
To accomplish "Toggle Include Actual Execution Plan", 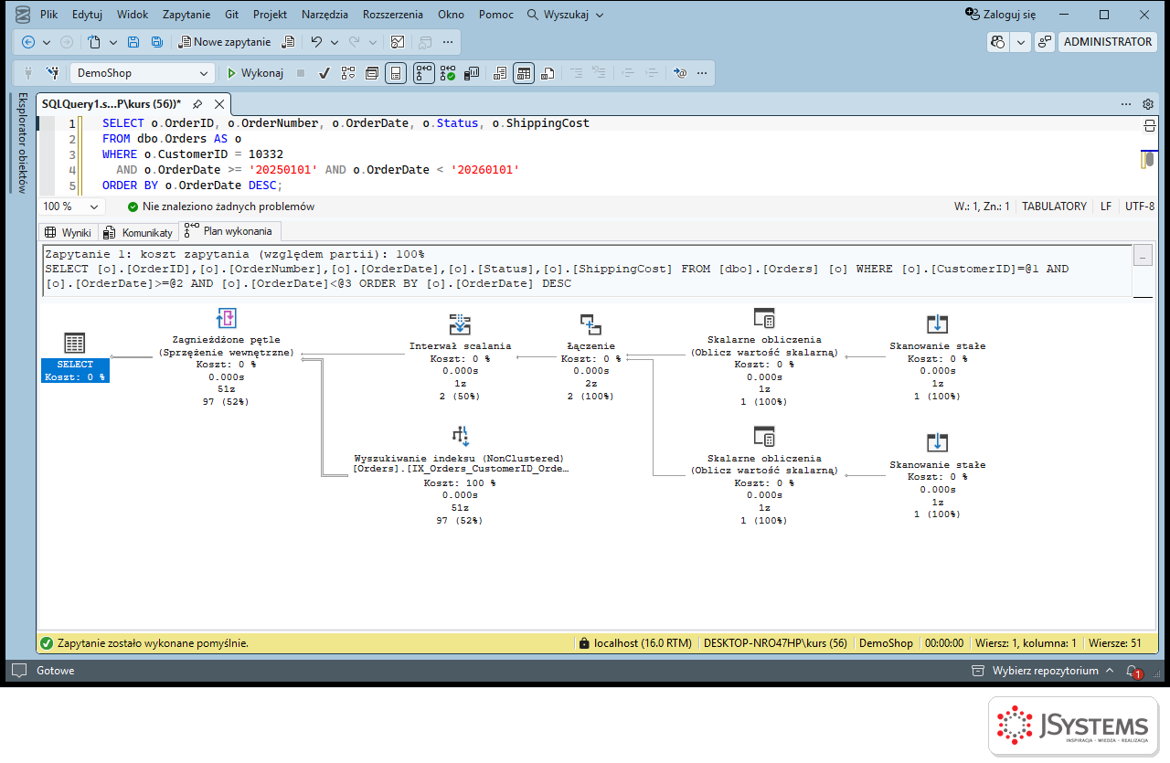I will [423, 73].
